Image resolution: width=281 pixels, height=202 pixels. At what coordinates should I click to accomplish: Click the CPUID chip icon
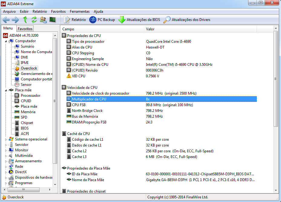click(x=17, y=101)
